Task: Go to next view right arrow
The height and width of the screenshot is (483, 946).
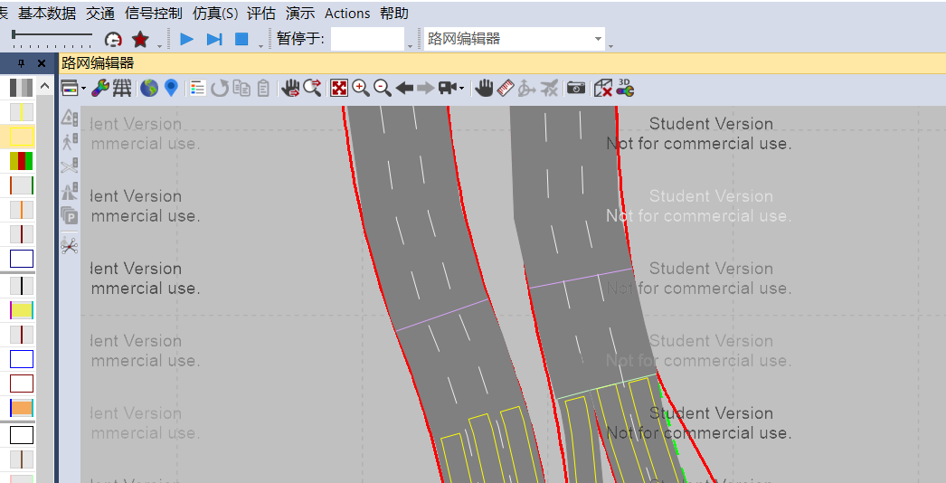Action: coord(426,88)
